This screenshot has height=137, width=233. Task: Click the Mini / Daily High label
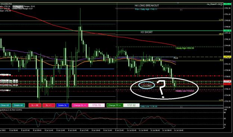pyautogui.click(x=146, y=9)
